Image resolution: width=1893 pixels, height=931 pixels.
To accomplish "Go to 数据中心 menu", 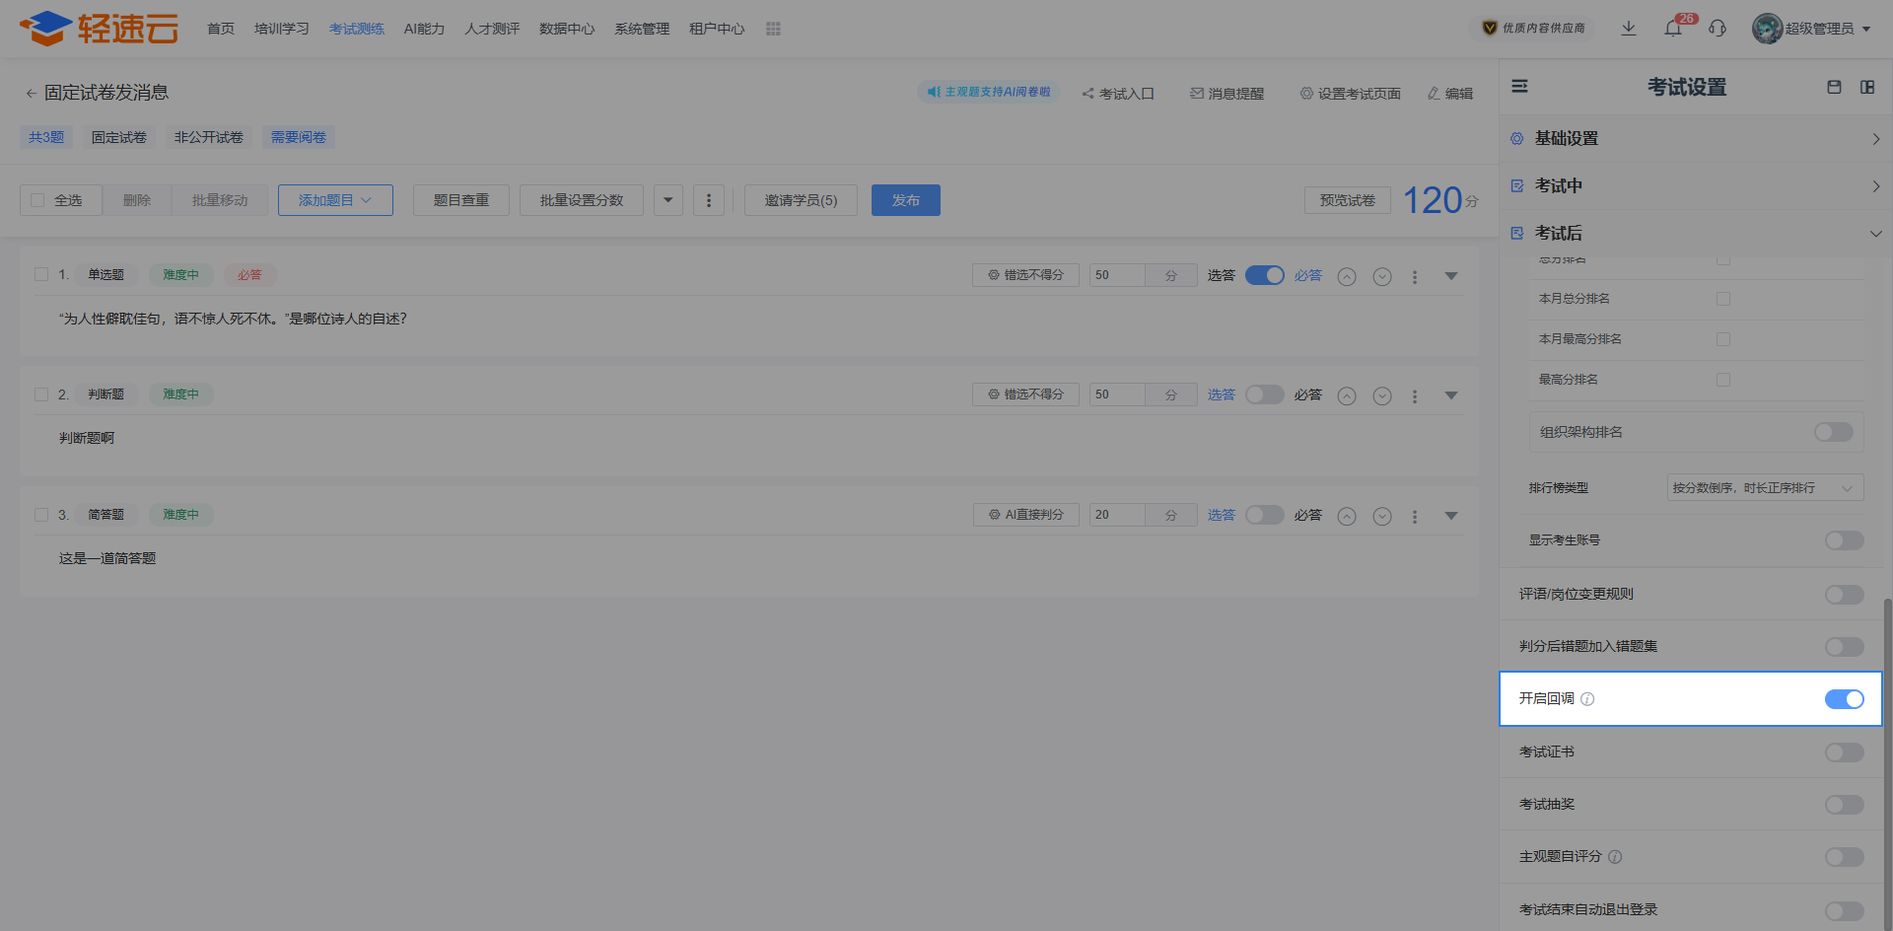I will [x=567, y=29].
